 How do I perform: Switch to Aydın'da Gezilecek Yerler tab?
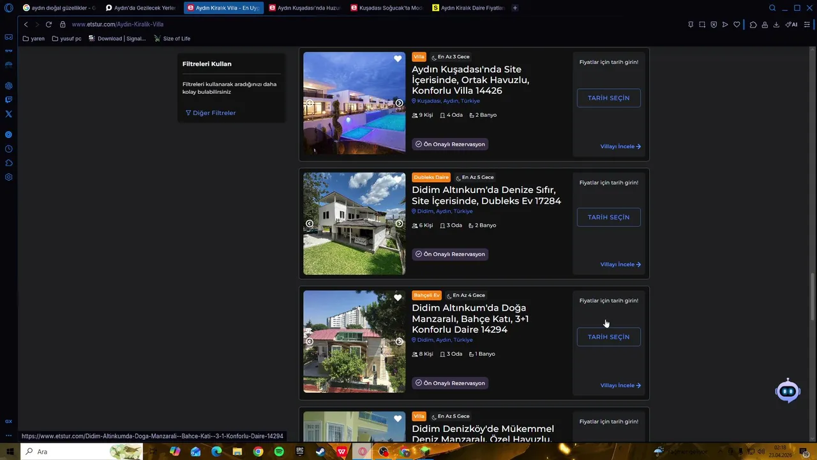(x=140, y=8)
